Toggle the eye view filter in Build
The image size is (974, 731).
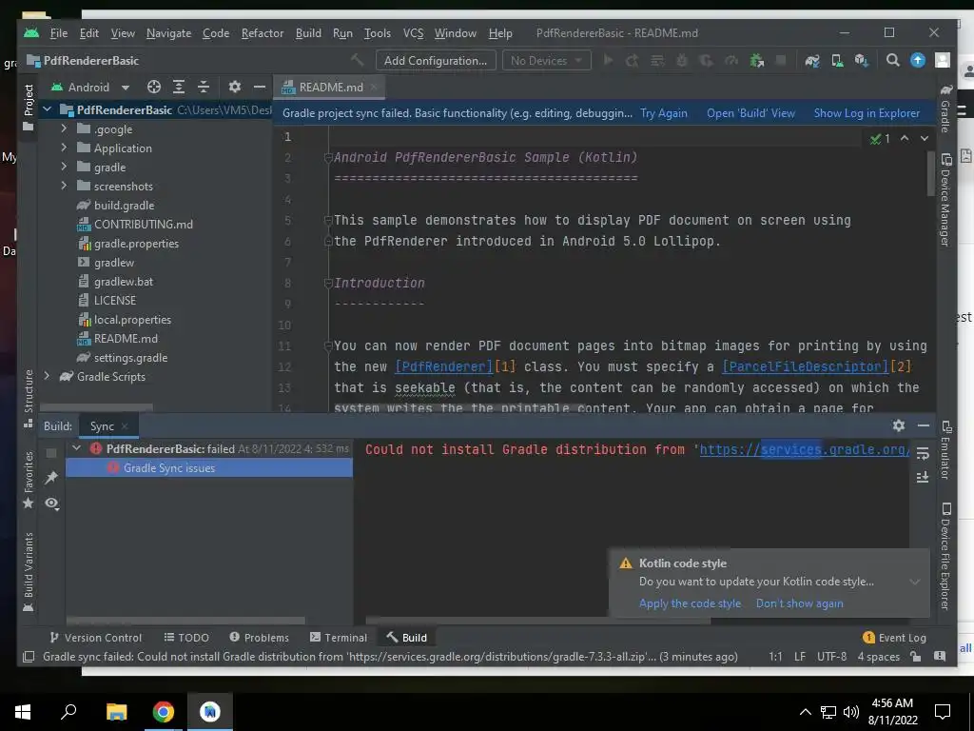(51, 503)
